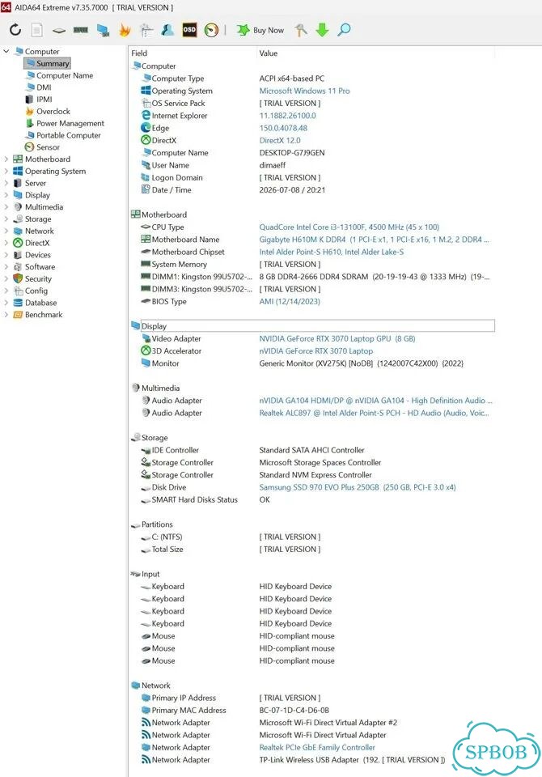
Task: Click the Internet Explorer version 11.1882.26100.0 link
Action: [x=287, y=116]
